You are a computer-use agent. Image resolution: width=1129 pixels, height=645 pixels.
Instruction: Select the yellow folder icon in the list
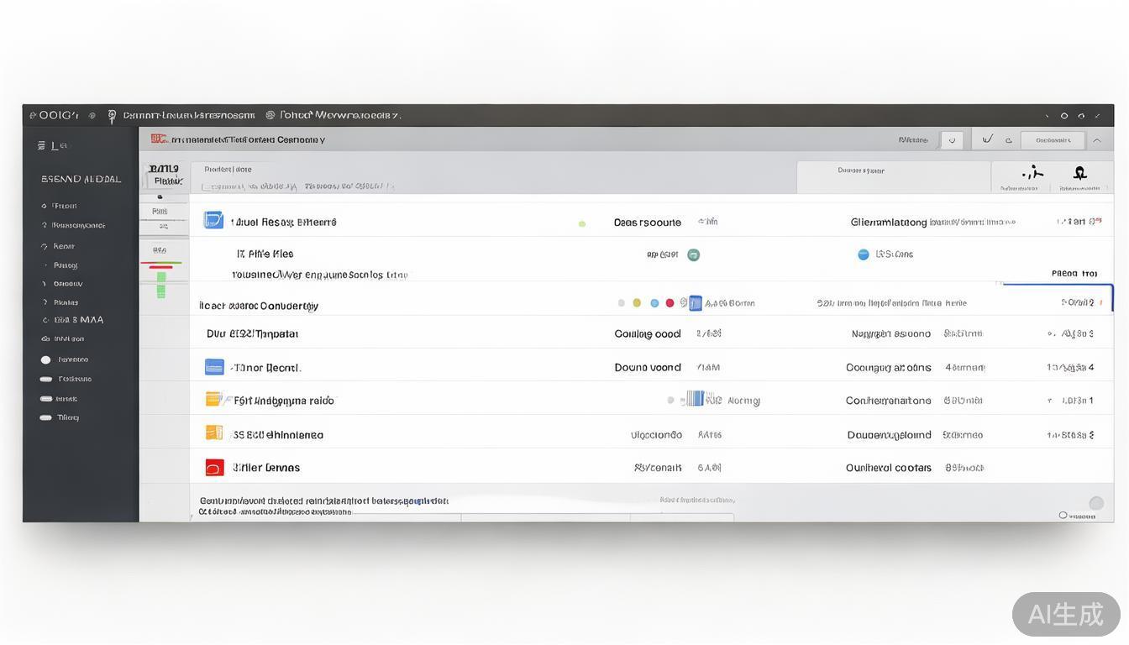pyautogui.click(x=213, y=400)
